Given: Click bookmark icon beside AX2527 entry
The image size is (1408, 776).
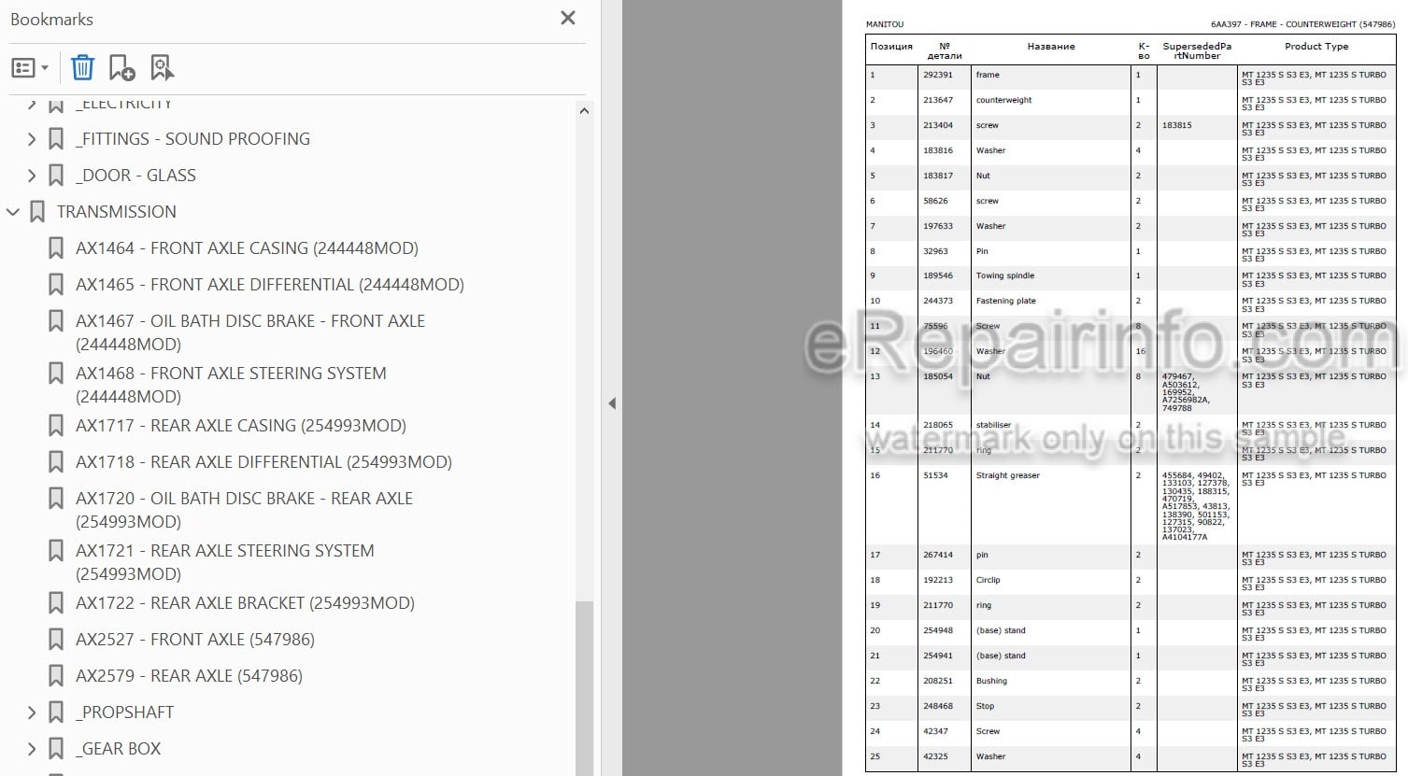Looking at the screenshot, I should (56, 640).
